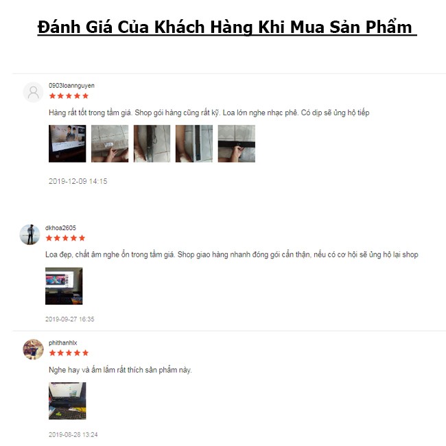Click the review text starting 'Loa đẹp, chất âm'
Viewport: 446px width, 446px height.
pyautogui.click(x=232, y=255)
